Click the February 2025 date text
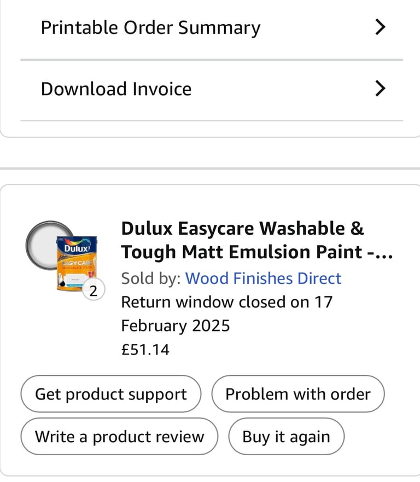420x482 pixels. pyautogui.click(x=175, y=326)
